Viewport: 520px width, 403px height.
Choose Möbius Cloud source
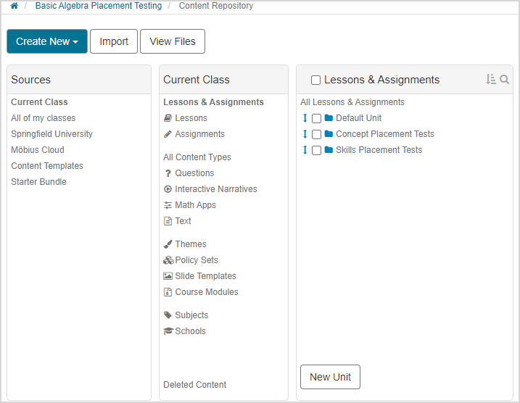pos(38,150)
